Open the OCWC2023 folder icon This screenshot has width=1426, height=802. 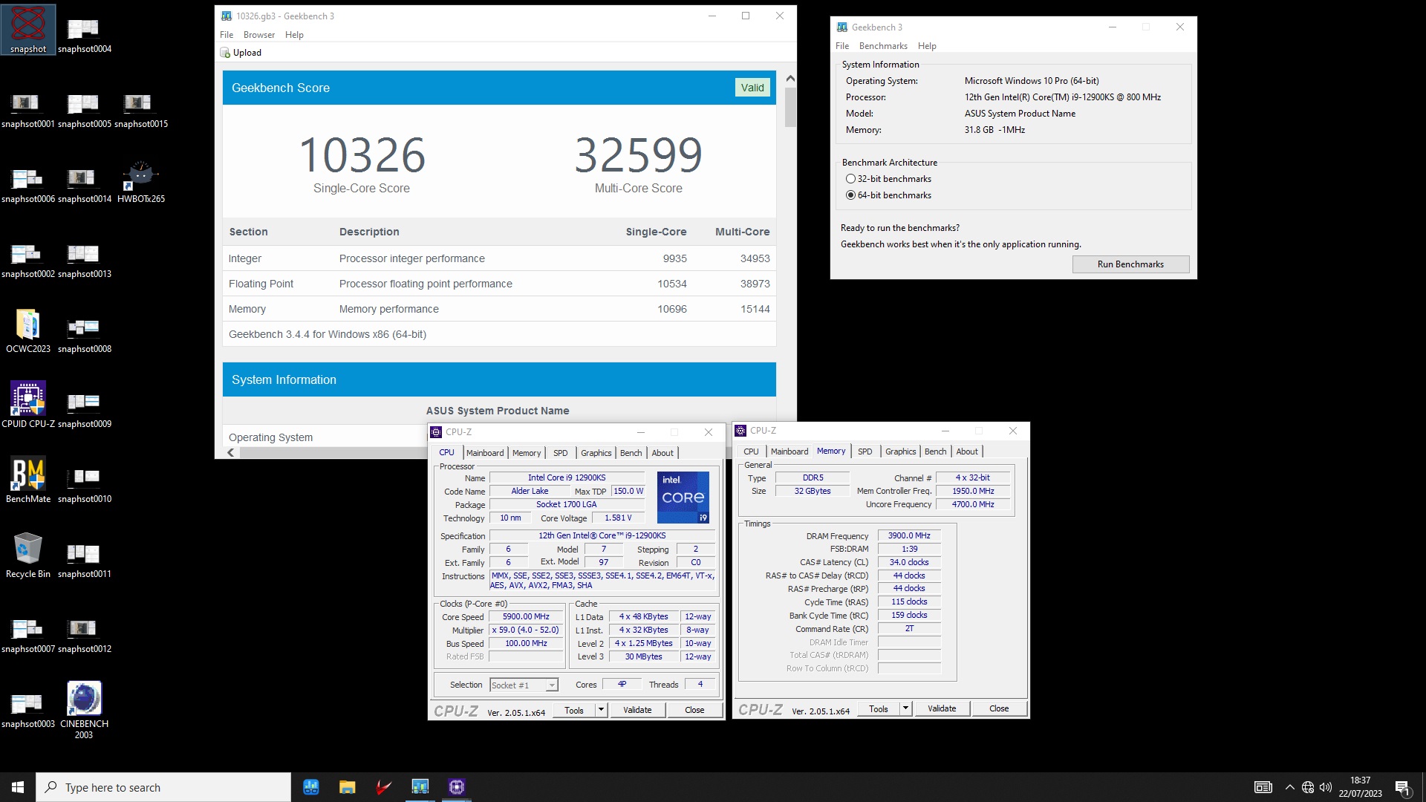28,331
